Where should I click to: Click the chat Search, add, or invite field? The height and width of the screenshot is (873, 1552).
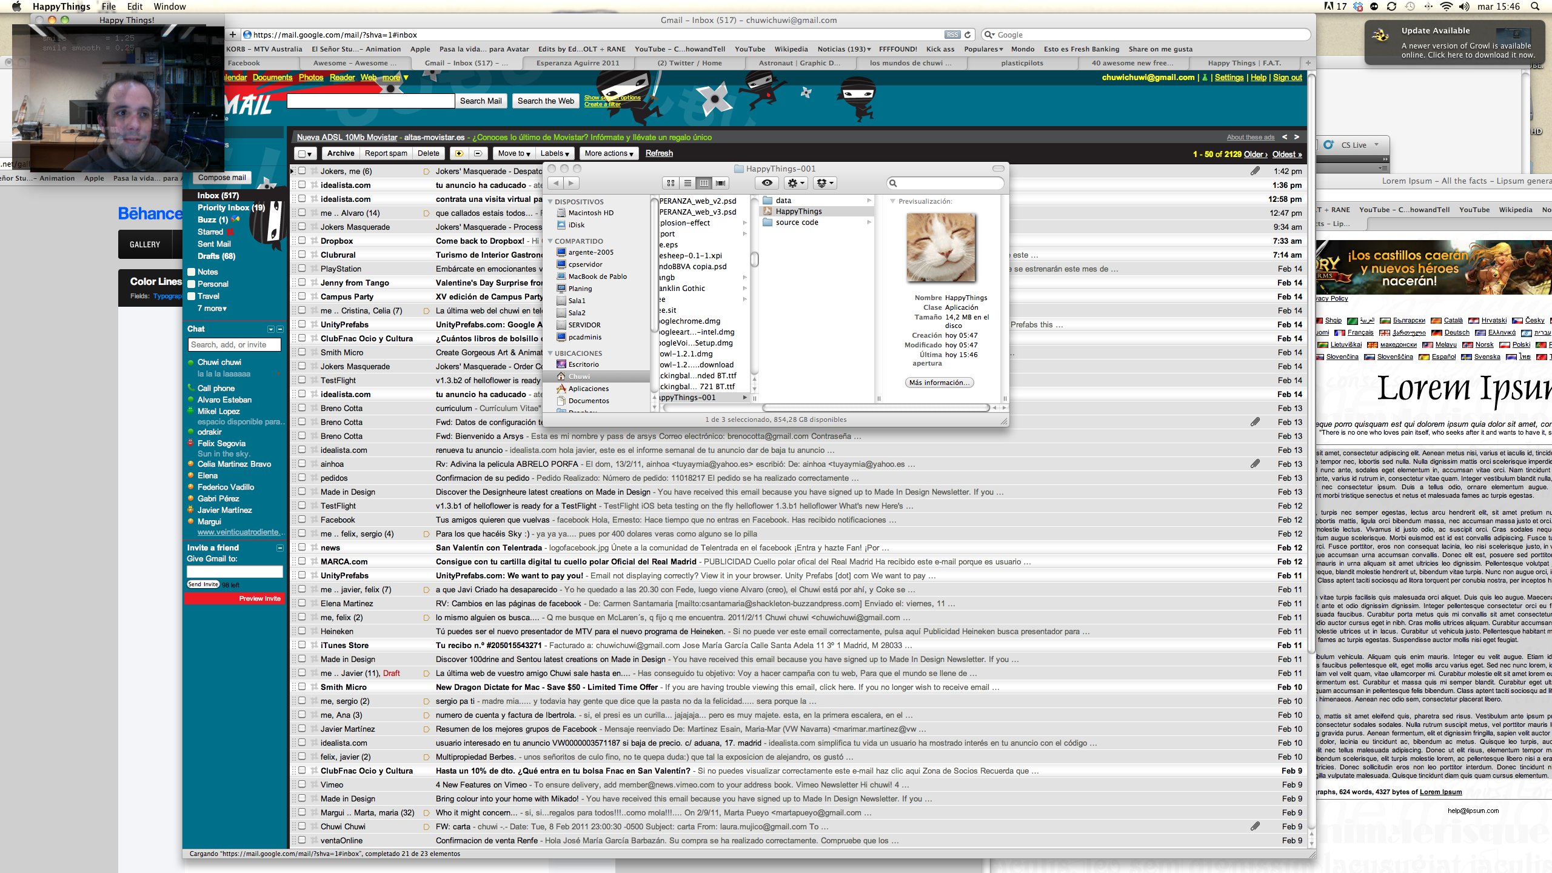[234, 345]
